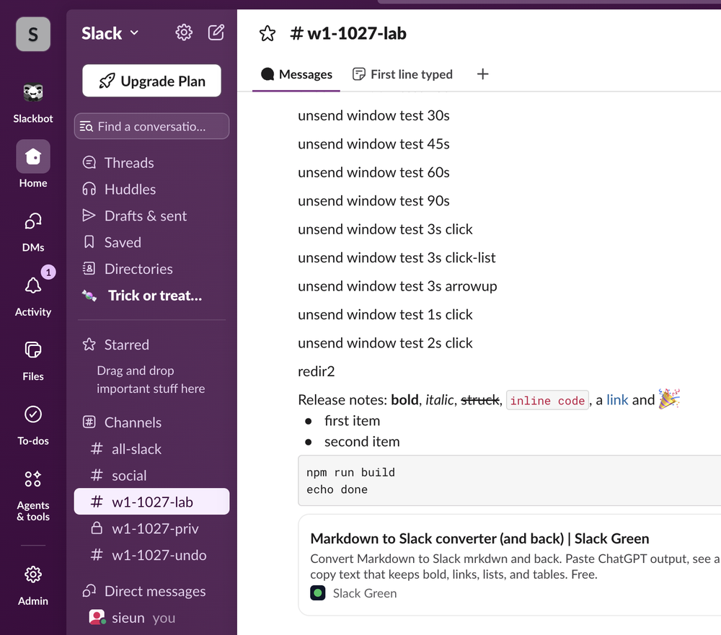The height and width of the screenshot is (635, 721).
Task: Open Huddles in the sidebar
Action: tap(151, 190)
